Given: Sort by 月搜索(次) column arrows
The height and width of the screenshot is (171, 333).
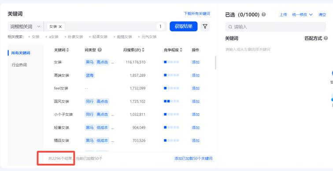Looking at the screenshot, I should [143, 50].
